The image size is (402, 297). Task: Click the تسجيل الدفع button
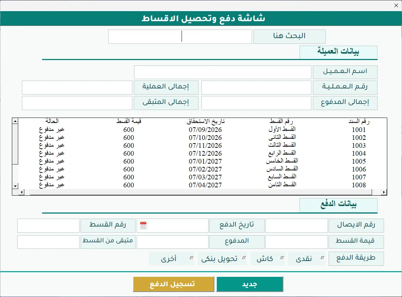pos(174,284)
